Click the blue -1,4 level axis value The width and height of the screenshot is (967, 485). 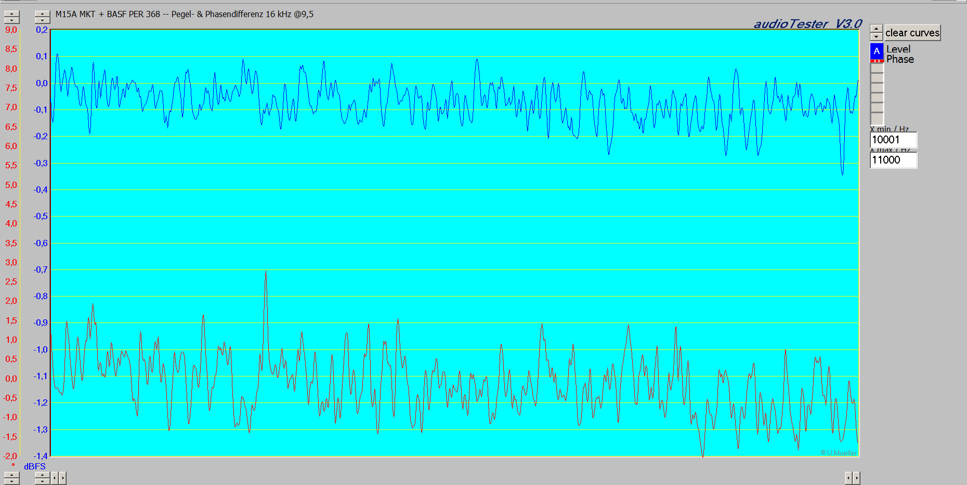[x=41, y=456]
